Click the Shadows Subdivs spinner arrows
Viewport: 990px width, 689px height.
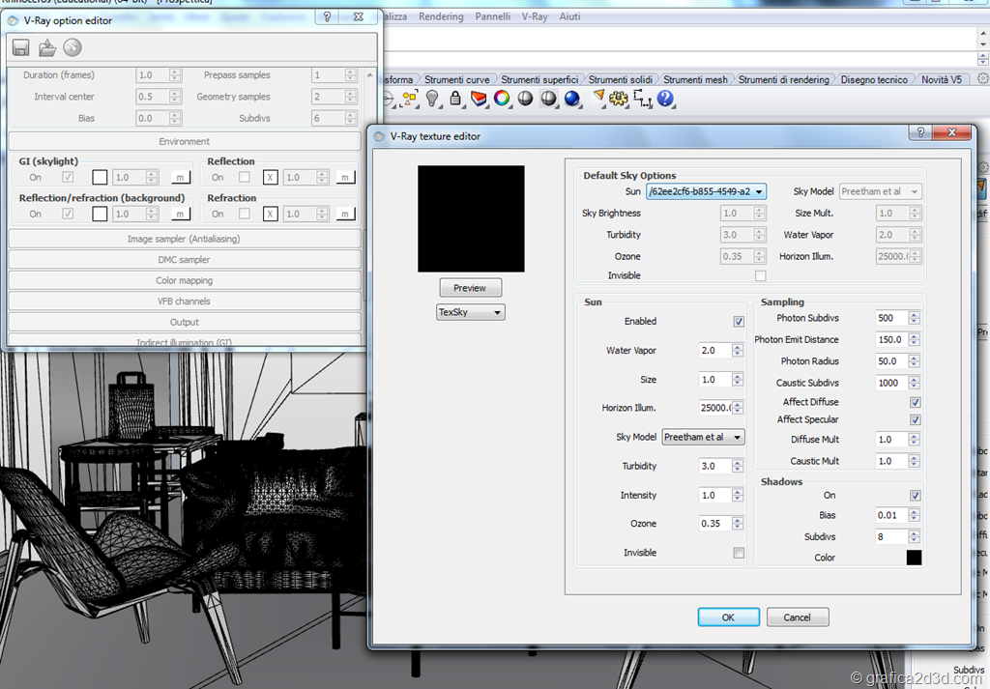pos(914,537)
